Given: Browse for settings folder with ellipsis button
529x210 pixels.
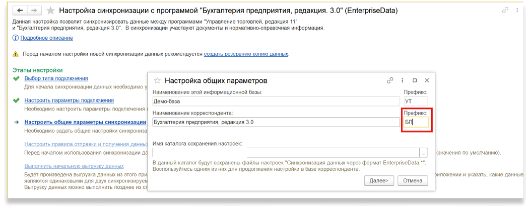Looking at the screenshot, I should [423, 153].
